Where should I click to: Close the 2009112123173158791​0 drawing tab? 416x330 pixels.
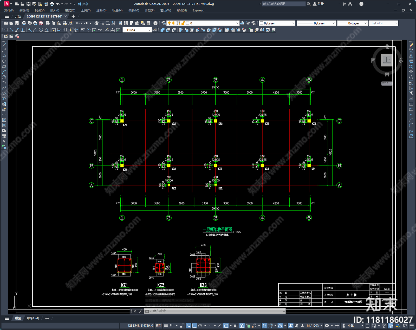pyautogui.click(x=66, y=16)
